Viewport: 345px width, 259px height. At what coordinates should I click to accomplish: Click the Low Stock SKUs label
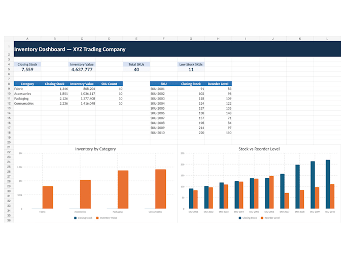191,64
